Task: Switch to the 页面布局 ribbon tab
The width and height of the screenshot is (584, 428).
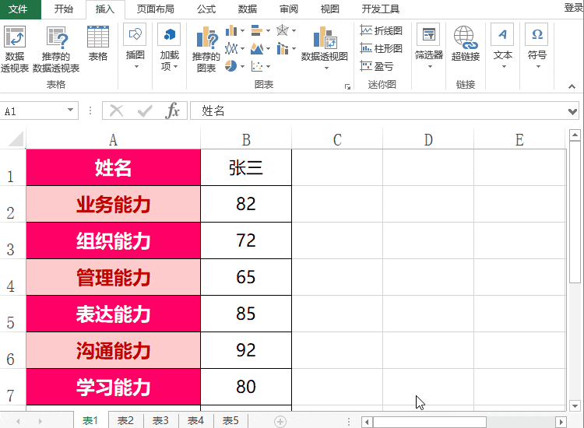Action: [x=155, y=9]
